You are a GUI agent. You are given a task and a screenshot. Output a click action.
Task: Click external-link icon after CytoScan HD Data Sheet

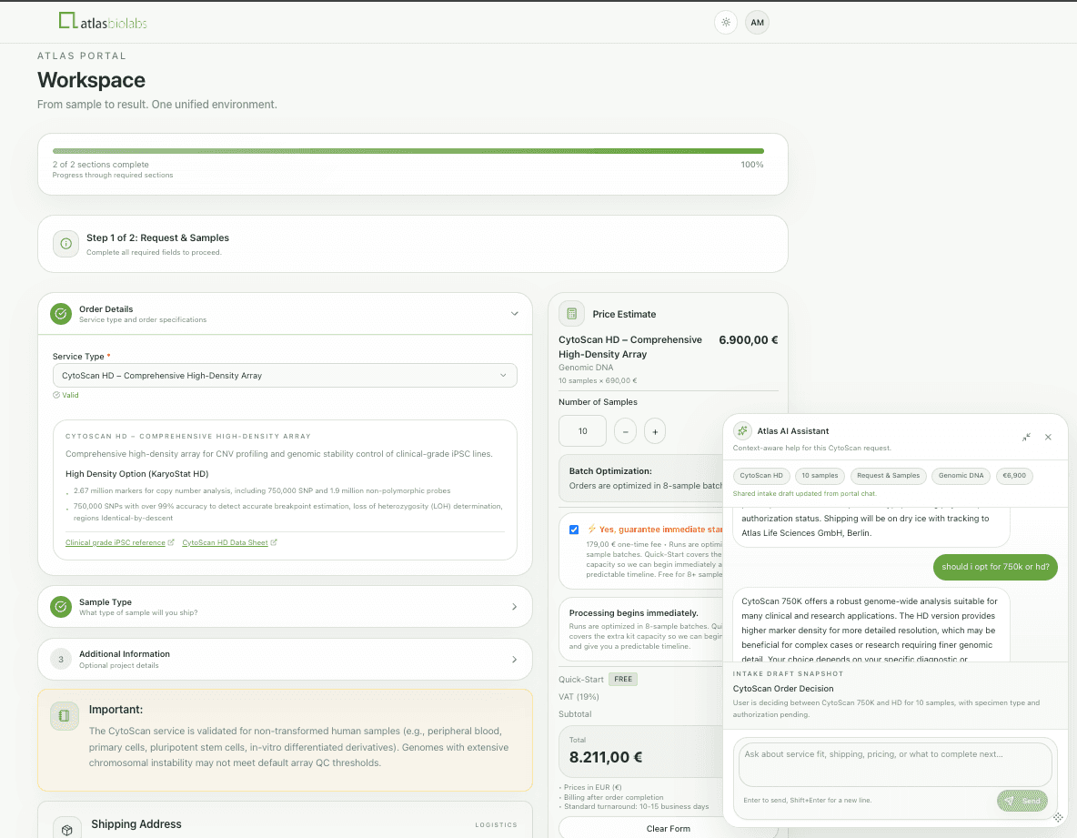point(274,542)
